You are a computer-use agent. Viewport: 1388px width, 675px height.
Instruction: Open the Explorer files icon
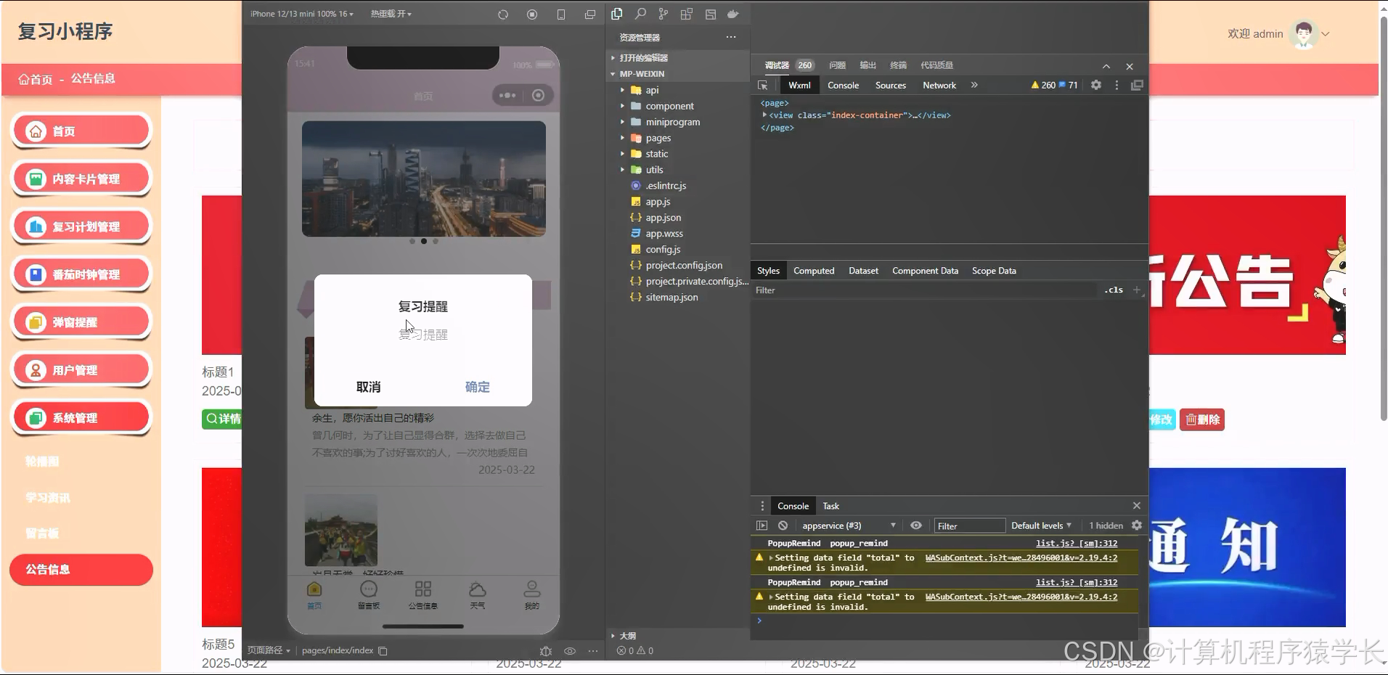pyautogui.click(x=617, y=14)
